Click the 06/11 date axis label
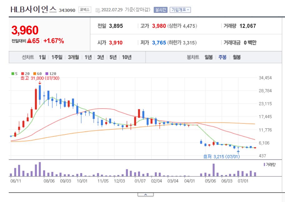 click(x=16, y=181)
